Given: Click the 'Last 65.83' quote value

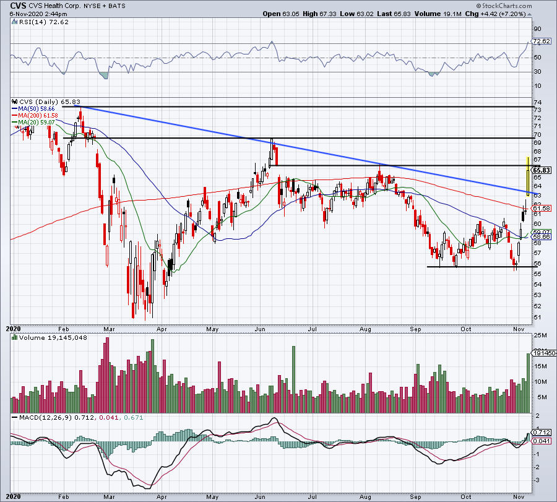Looking at the screenshot, I should click(x=394, y=14).
